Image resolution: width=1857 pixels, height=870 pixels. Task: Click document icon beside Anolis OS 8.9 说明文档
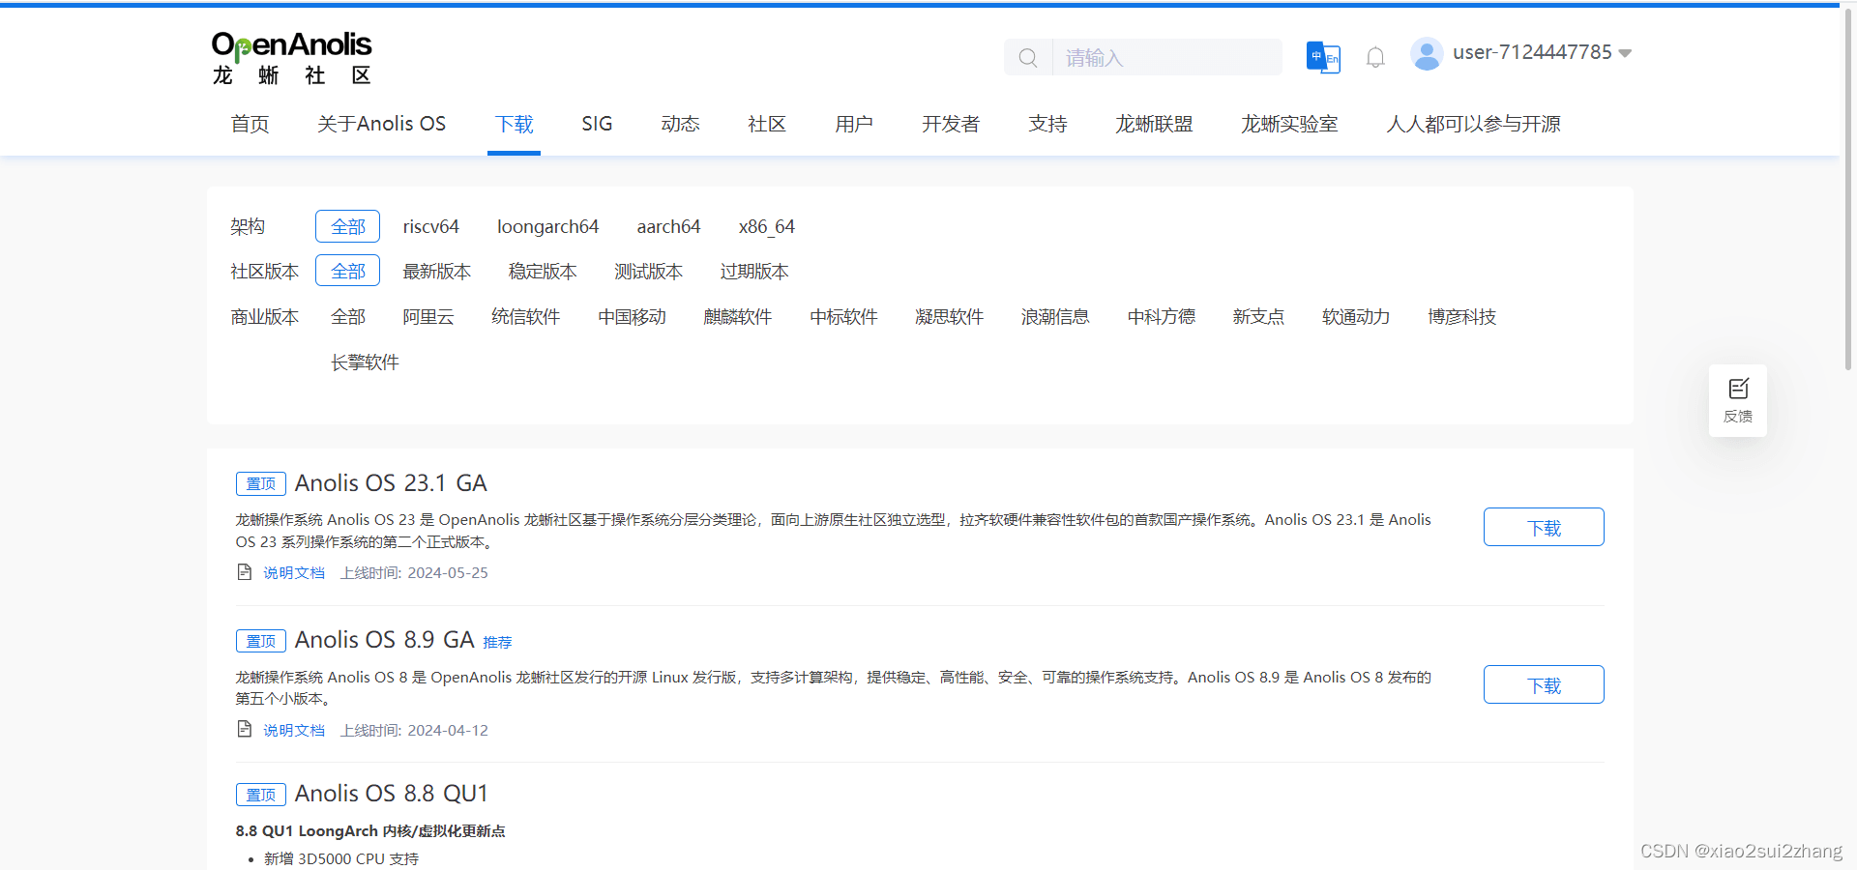pos(245,730)
